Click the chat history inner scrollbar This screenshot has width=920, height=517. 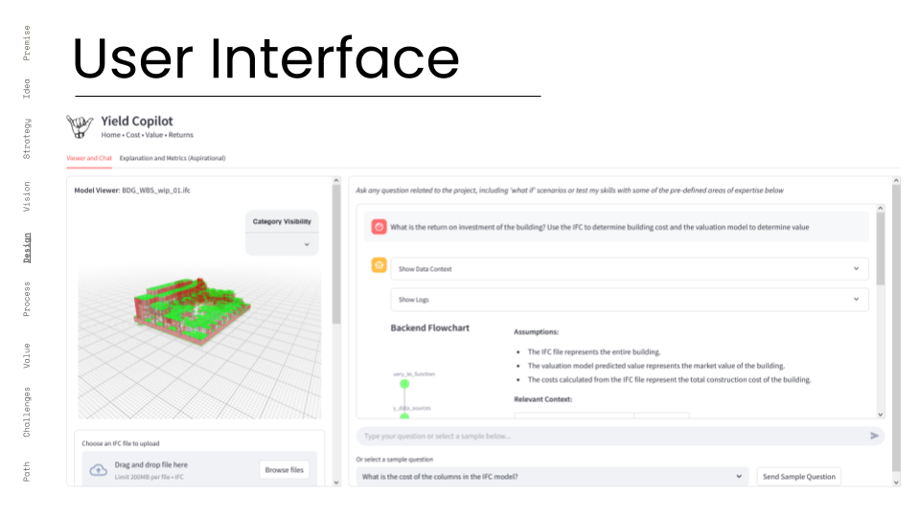coord(880,249)
